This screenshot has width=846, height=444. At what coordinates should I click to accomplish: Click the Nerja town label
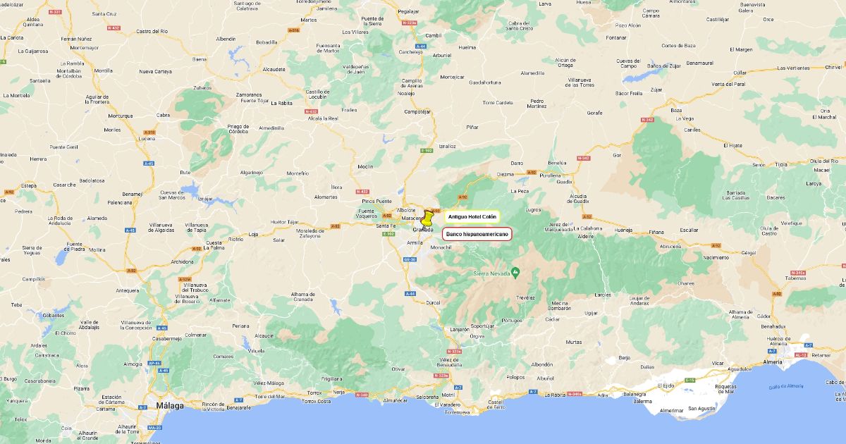[339, 390]
